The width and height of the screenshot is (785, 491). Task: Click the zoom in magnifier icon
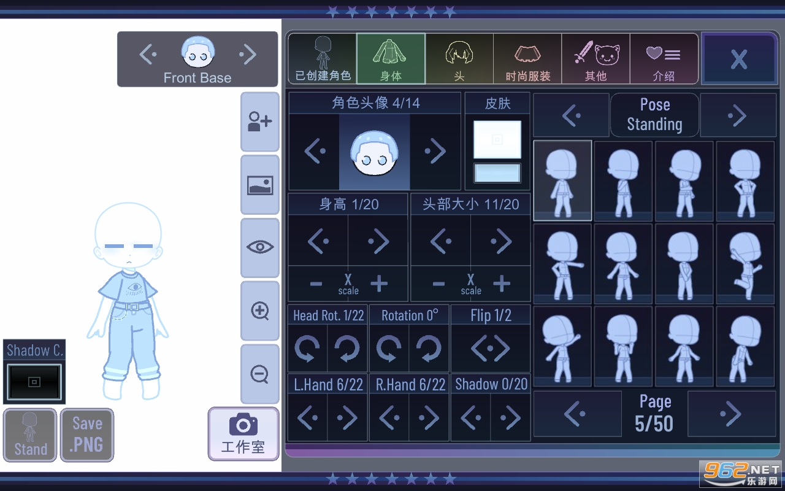tap(259, 311)
